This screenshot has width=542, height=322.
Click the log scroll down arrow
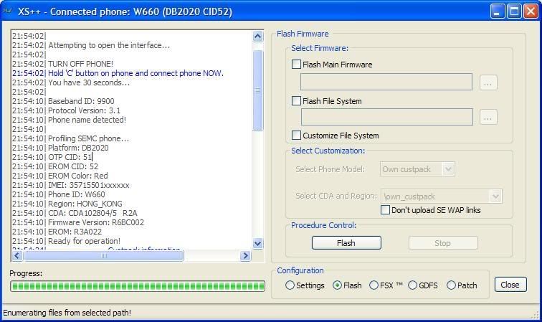pyautogui.click(x=258, y=243)
